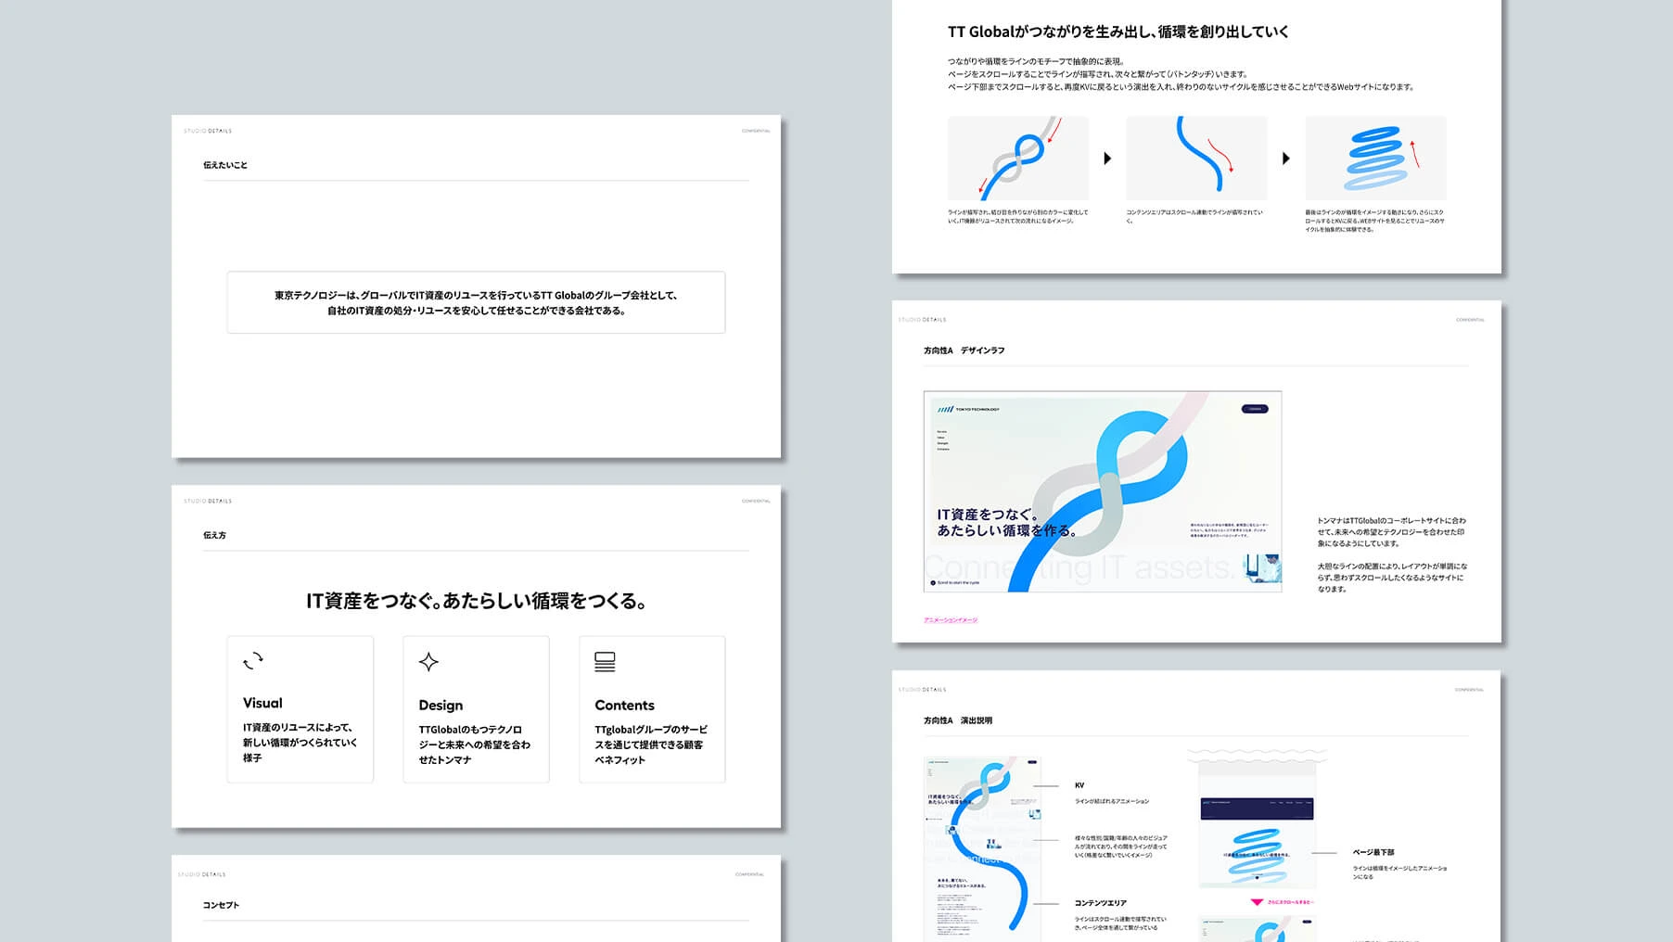Click the bordered 東京テクノロジー message box
The height and width of the screenshot is (942, 1673).
tap(476, 302)
